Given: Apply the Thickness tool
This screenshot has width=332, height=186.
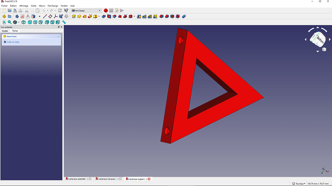Looking at the screenshot, I should click(x=178, y=17).
